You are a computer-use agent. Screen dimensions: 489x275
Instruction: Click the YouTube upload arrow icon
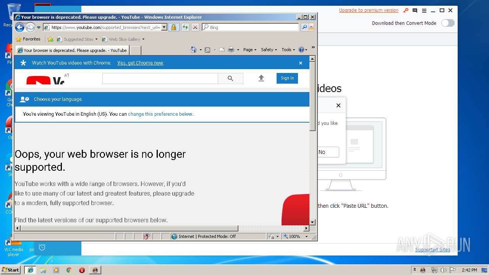tap(261, 78)
